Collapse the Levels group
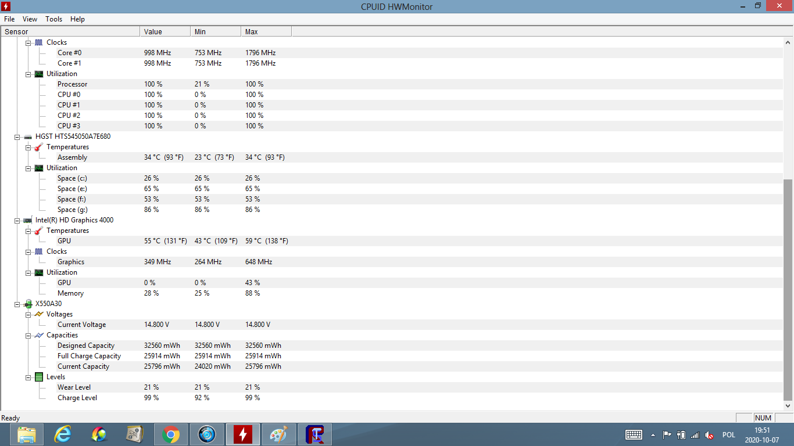 (x=28, y=377)
